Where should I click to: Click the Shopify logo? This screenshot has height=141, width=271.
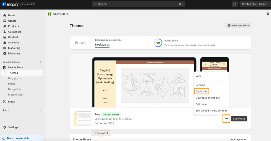[10, 4]
